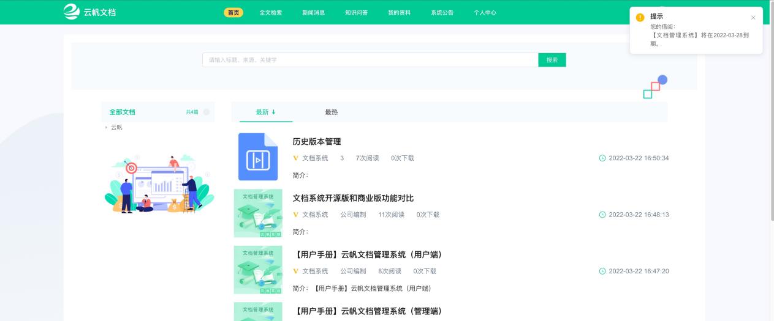This screenshot has height=321, width=774.
Task: Click 文档系统 label in the 历史版本管理 row
Action: tap(315, 158)
